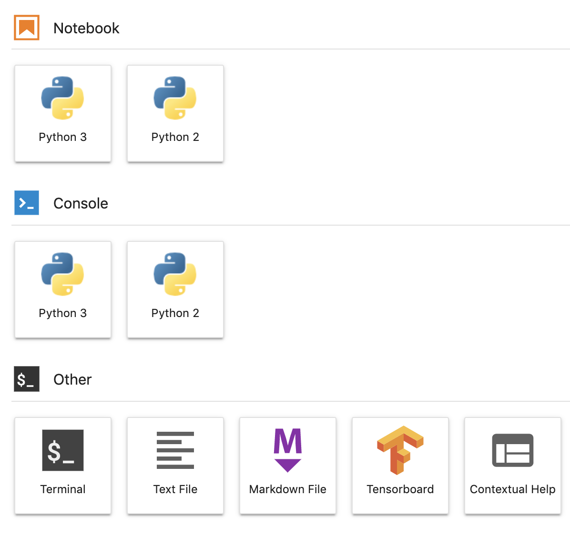Image resolution: width=570 pixels, height=536 pixels.
Task: Click the purple Markdown File icon
Action: point(287,450)
